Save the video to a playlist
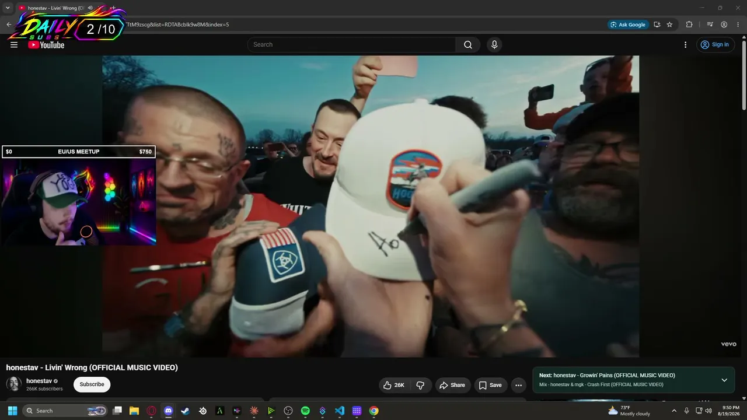747x420 pixels. [x=490, y=385]
